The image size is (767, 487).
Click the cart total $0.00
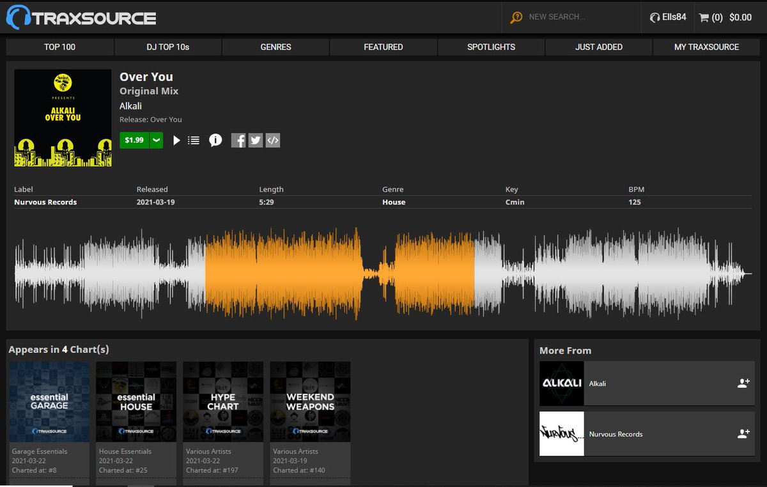(x=741, y=17)
